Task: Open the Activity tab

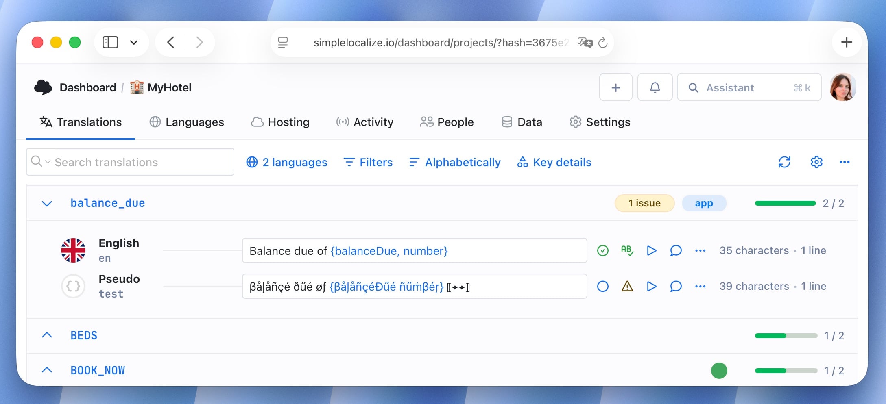Action: coord(364,122)
